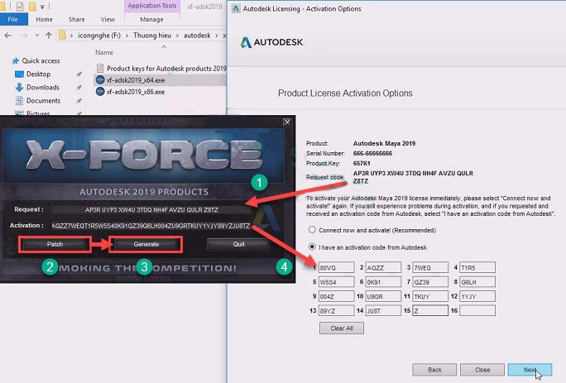Click the Close button in Autodesk Licensing
566x383 pixels.
pos(482,370)
